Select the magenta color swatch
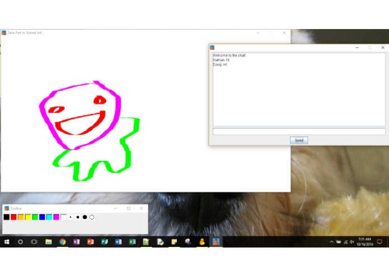Screen dimensions: 389x276 (x=57, y=217)
